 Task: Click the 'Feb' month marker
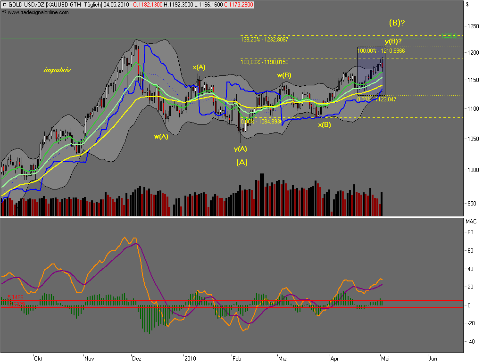pos(237,358)
